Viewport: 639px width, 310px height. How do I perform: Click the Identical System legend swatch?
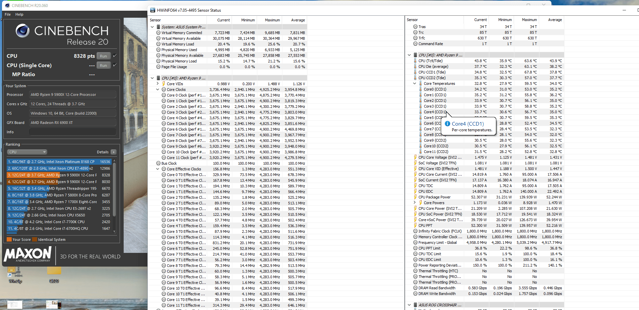(34, 240)
